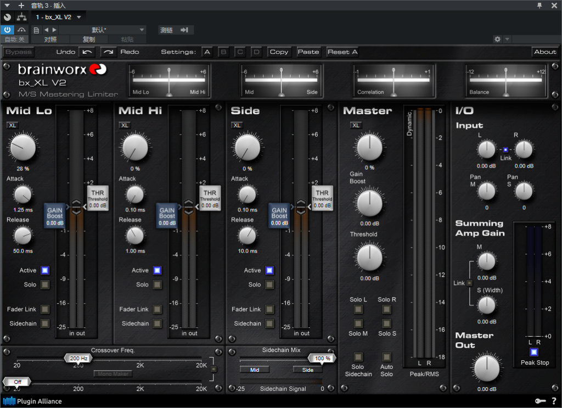Enable Solo Sidechain in Master section
This screenshot has width=562, height=408.
tap(358, 357)
